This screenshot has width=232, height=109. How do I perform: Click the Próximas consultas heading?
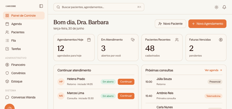(159, 70)
